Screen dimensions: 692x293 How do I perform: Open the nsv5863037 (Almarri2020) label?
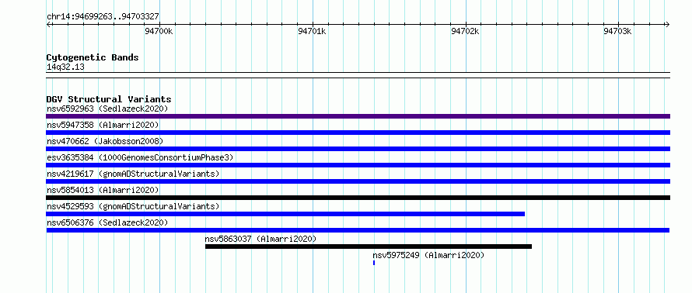point(260,239)
